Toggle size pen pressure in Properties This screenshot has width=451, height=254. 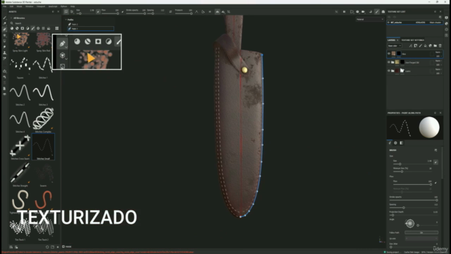click(x=435, y=162)
